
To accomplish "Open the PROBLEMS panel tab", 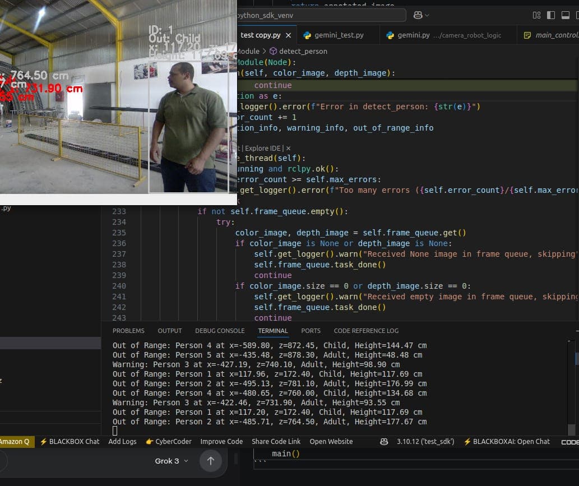I will tap(128, 331).
